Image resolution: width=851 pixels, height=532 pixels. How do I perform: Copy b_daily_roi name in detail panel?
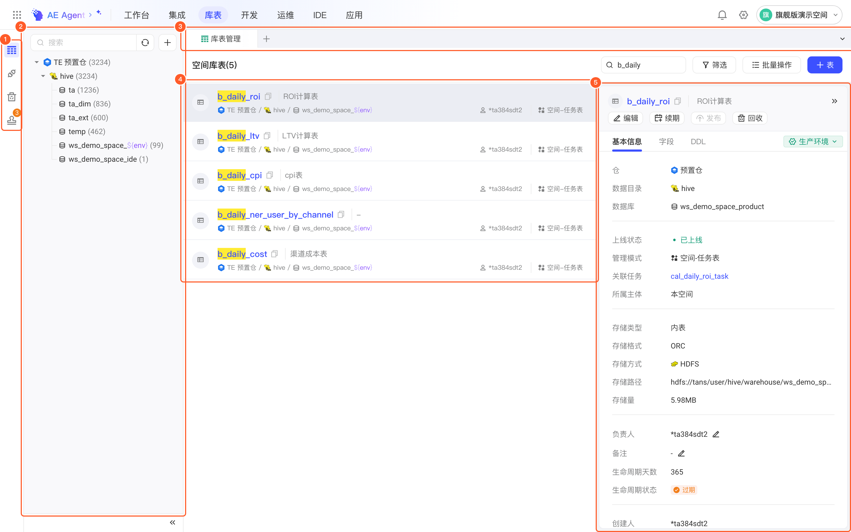678,101
